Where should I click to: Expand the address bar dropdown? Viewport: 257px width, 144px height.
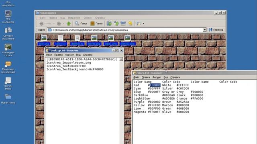coord(204,30)
